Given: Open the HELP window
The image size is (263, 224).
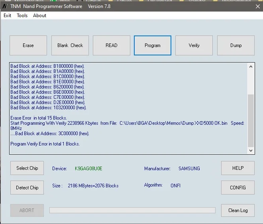Looking at the screenshot, I should pyautogui.click(x=238, y=168).
